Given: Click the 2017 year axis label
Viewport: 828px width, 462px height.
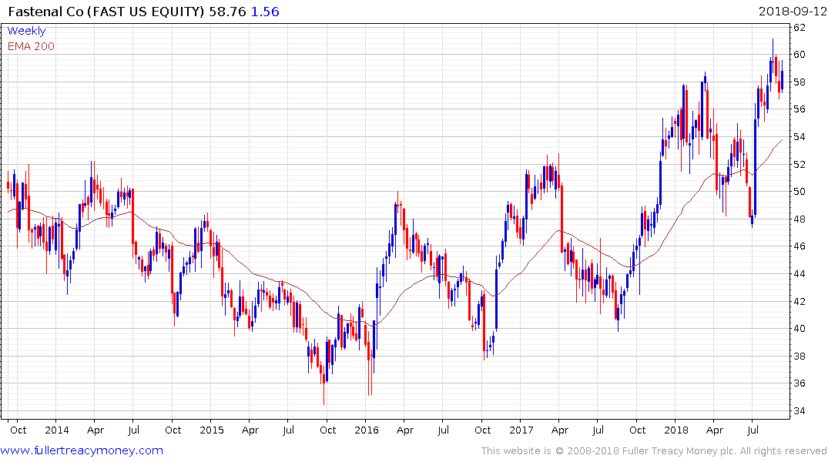Looking at the screenshot, I should pyautogui.click(x=521, y=430).
